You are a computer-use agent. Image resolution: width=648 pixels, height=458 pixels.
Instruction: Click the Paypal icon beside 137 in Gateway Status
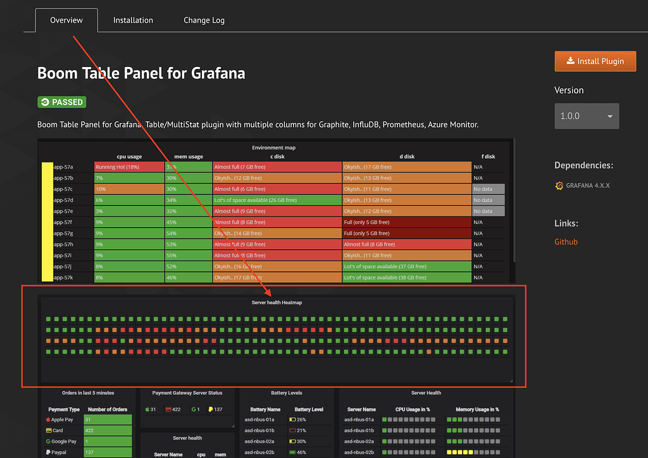coord(210,409)
